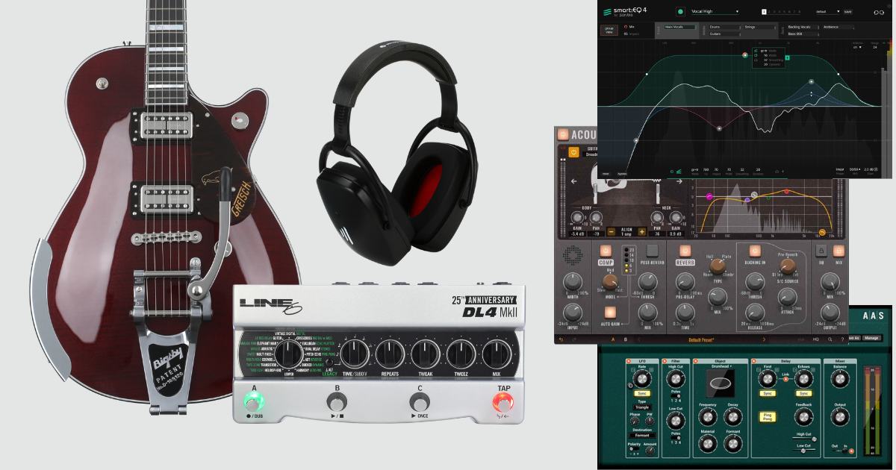Click the Manage button in AAS plugin
Image resolution: width=896 pixels, height=470 pixels.
(871, 338)
